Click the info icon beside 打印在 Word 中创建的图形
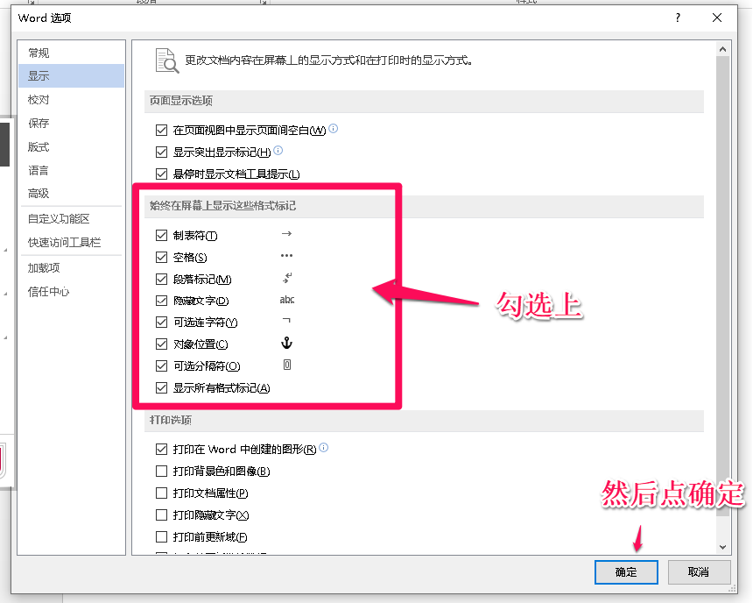 pyautogui.click(x=324, y=447)
